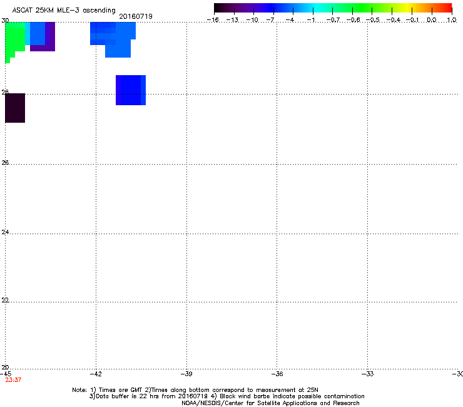The image size is (463, 407).
Task: Click the "NOAA/NESDIS/Center for Satellite Applications and Research" credit
Action: click(x=270, y=403)
